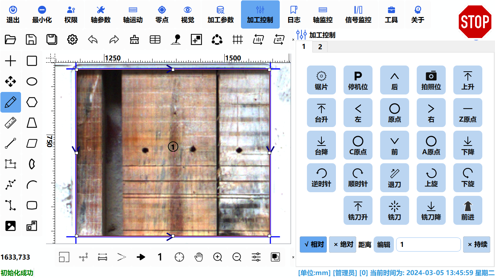495x278 pixels.
Task: Click the red STOP emergency sign
Action: pos(474,22)
